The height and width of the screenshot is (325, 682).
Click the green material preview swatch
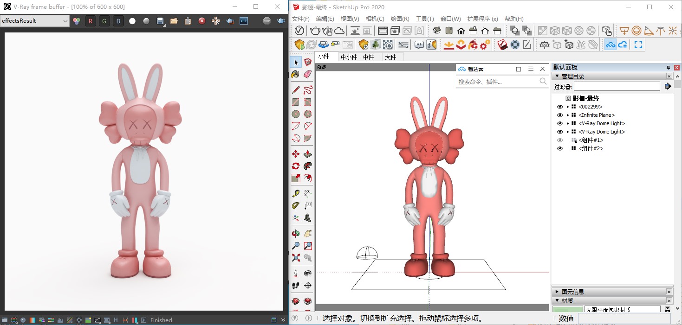point(568,309)
